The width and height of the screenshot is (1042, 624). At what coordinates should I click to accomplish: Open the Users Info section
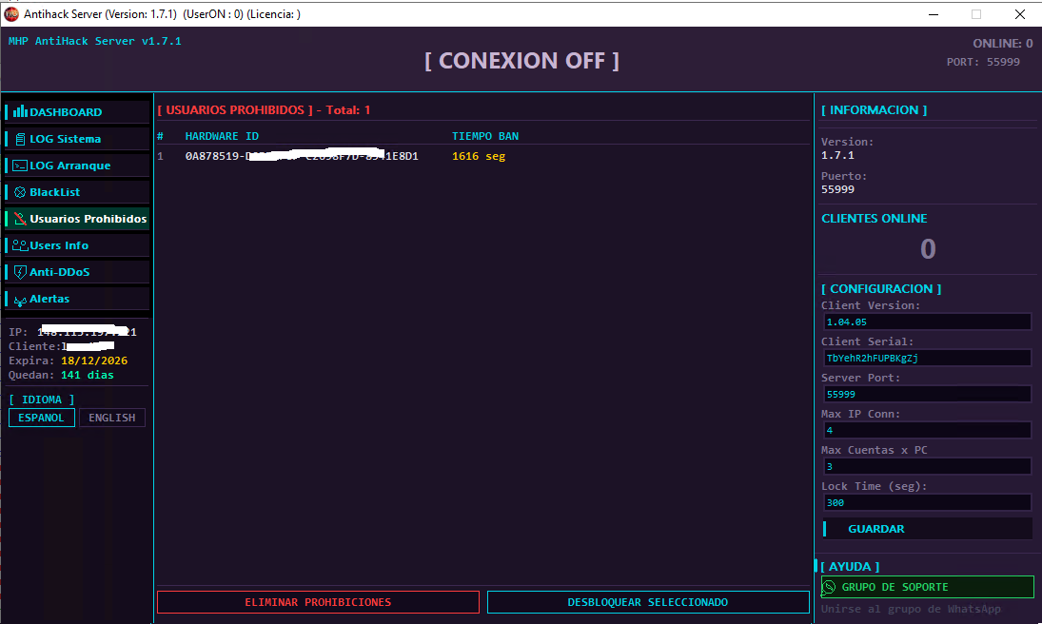tap(77, 244)
